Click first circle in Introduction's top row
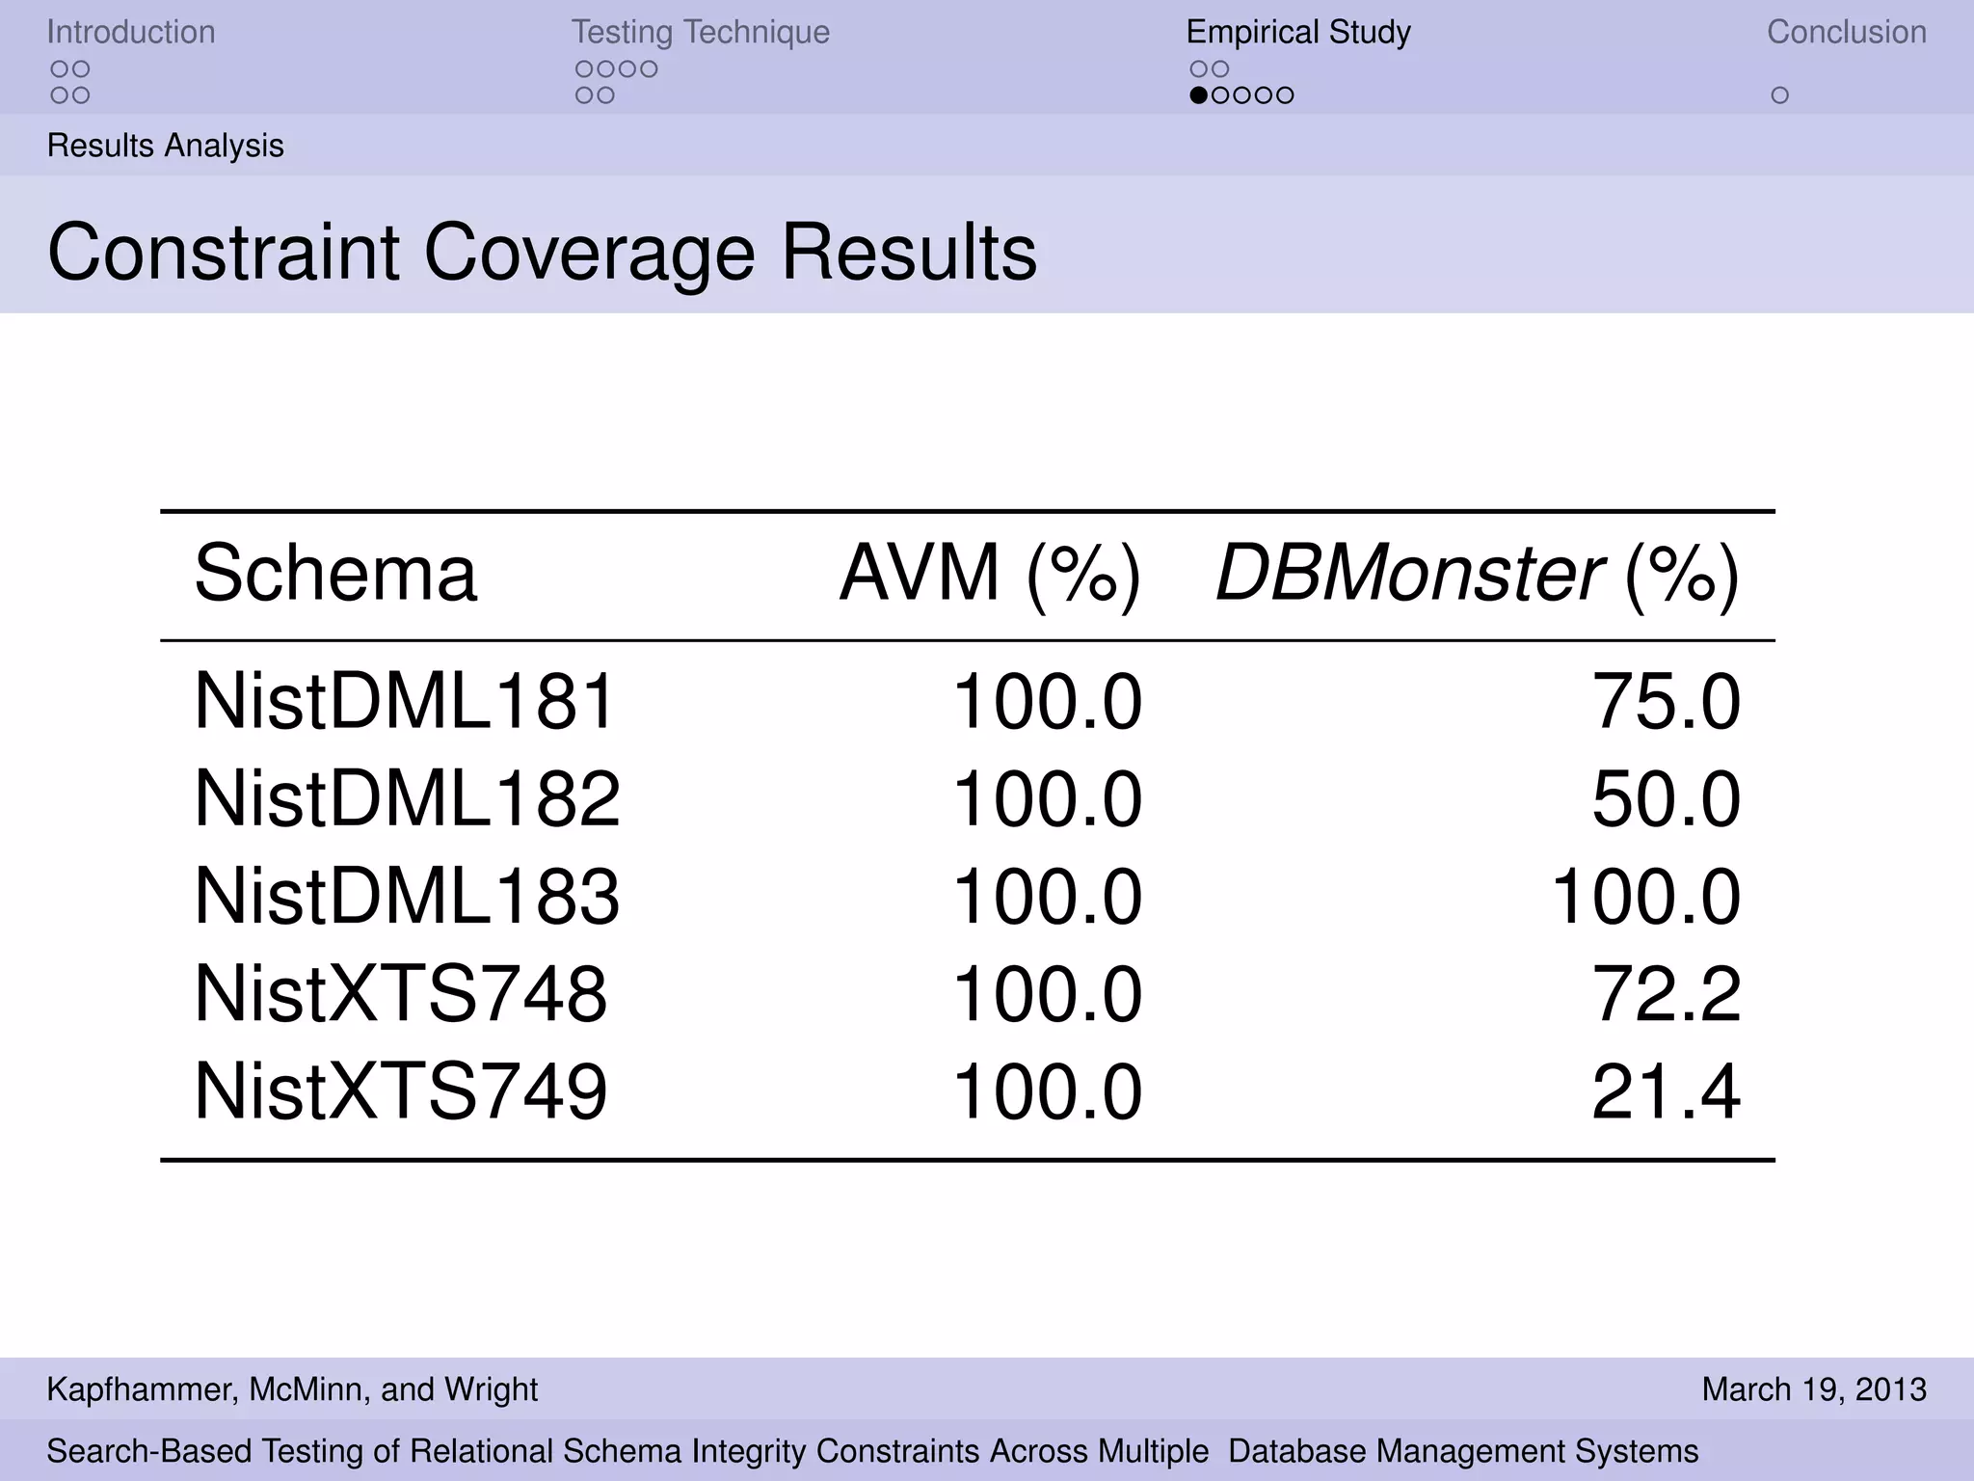The width and height of the screenshot is (1974, 1481). click(60, 69)
